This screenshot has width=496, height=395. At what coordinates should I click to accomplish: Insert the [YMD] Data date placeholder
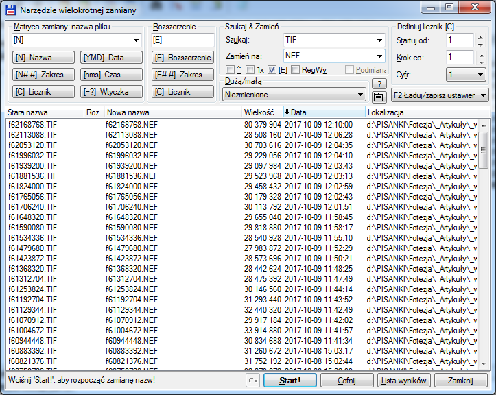111,58
